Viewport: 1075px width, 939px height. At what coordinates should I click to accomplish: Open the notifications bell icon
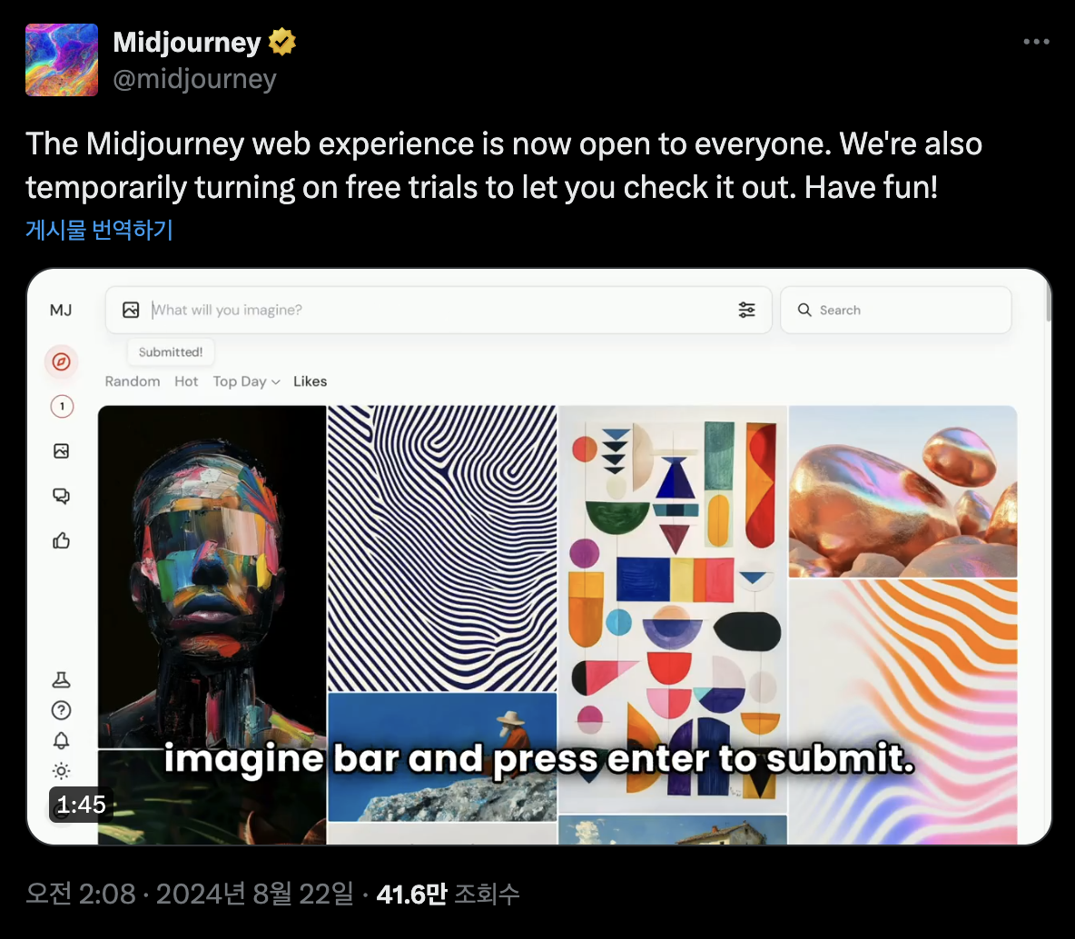(x=61, y=741)
